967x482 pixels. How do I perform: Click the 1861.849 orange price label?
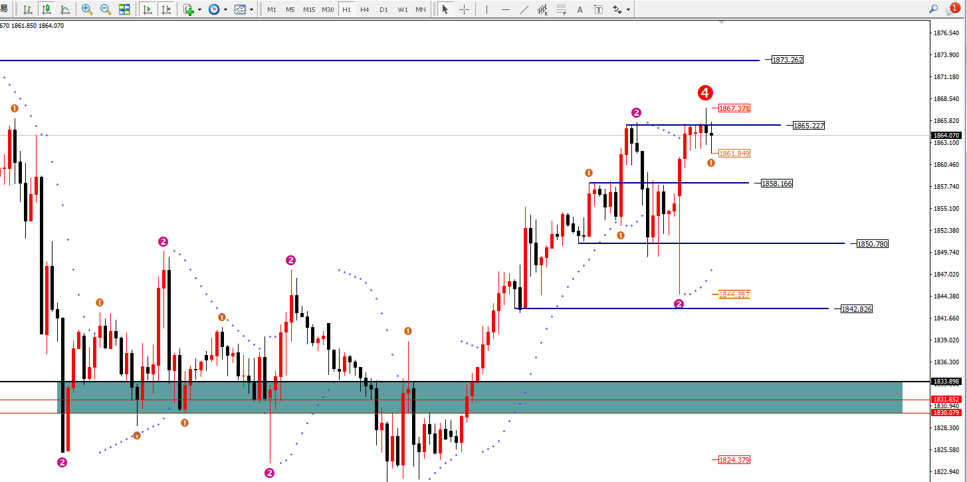pos(734,154)
